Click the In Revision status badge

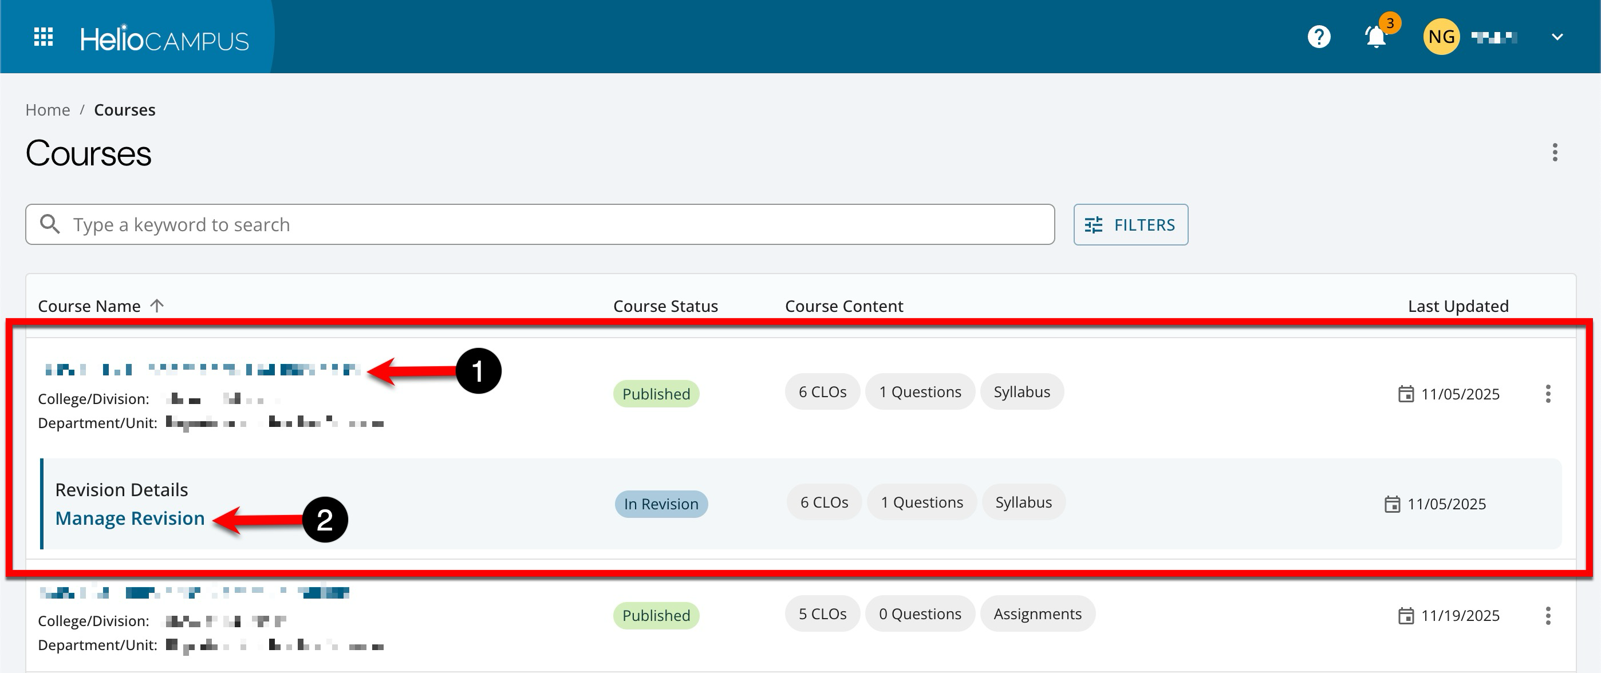click(x=661, y=504)
